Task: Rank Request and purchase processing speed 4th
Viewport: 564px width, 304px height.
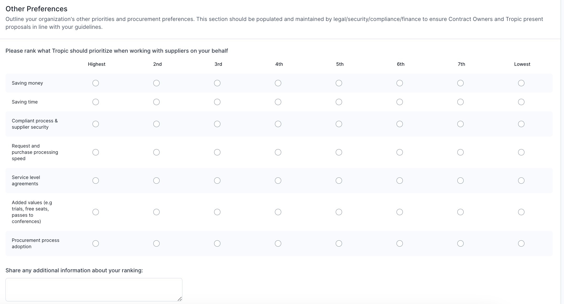Action: tap(278, 152)
